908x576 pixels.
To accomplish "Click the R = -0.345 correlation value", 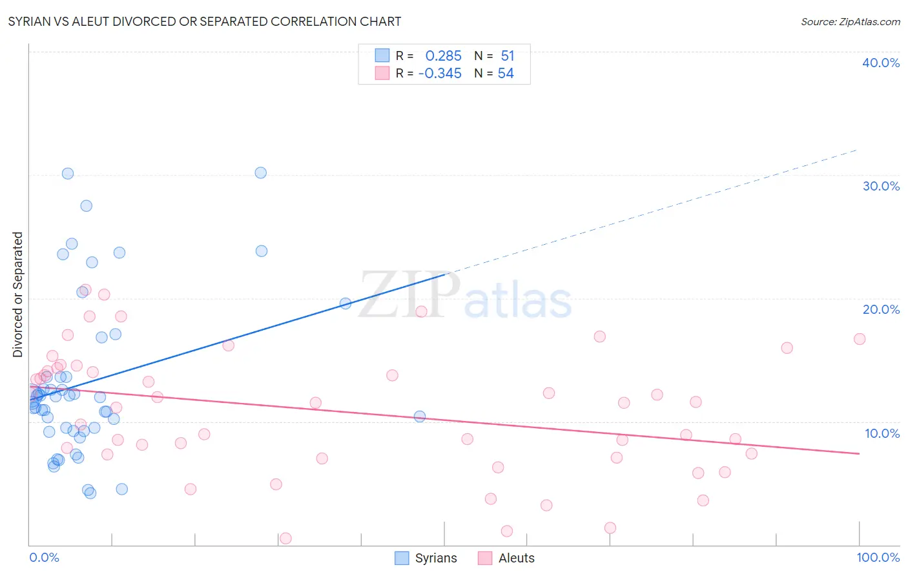I will [429, 73].
